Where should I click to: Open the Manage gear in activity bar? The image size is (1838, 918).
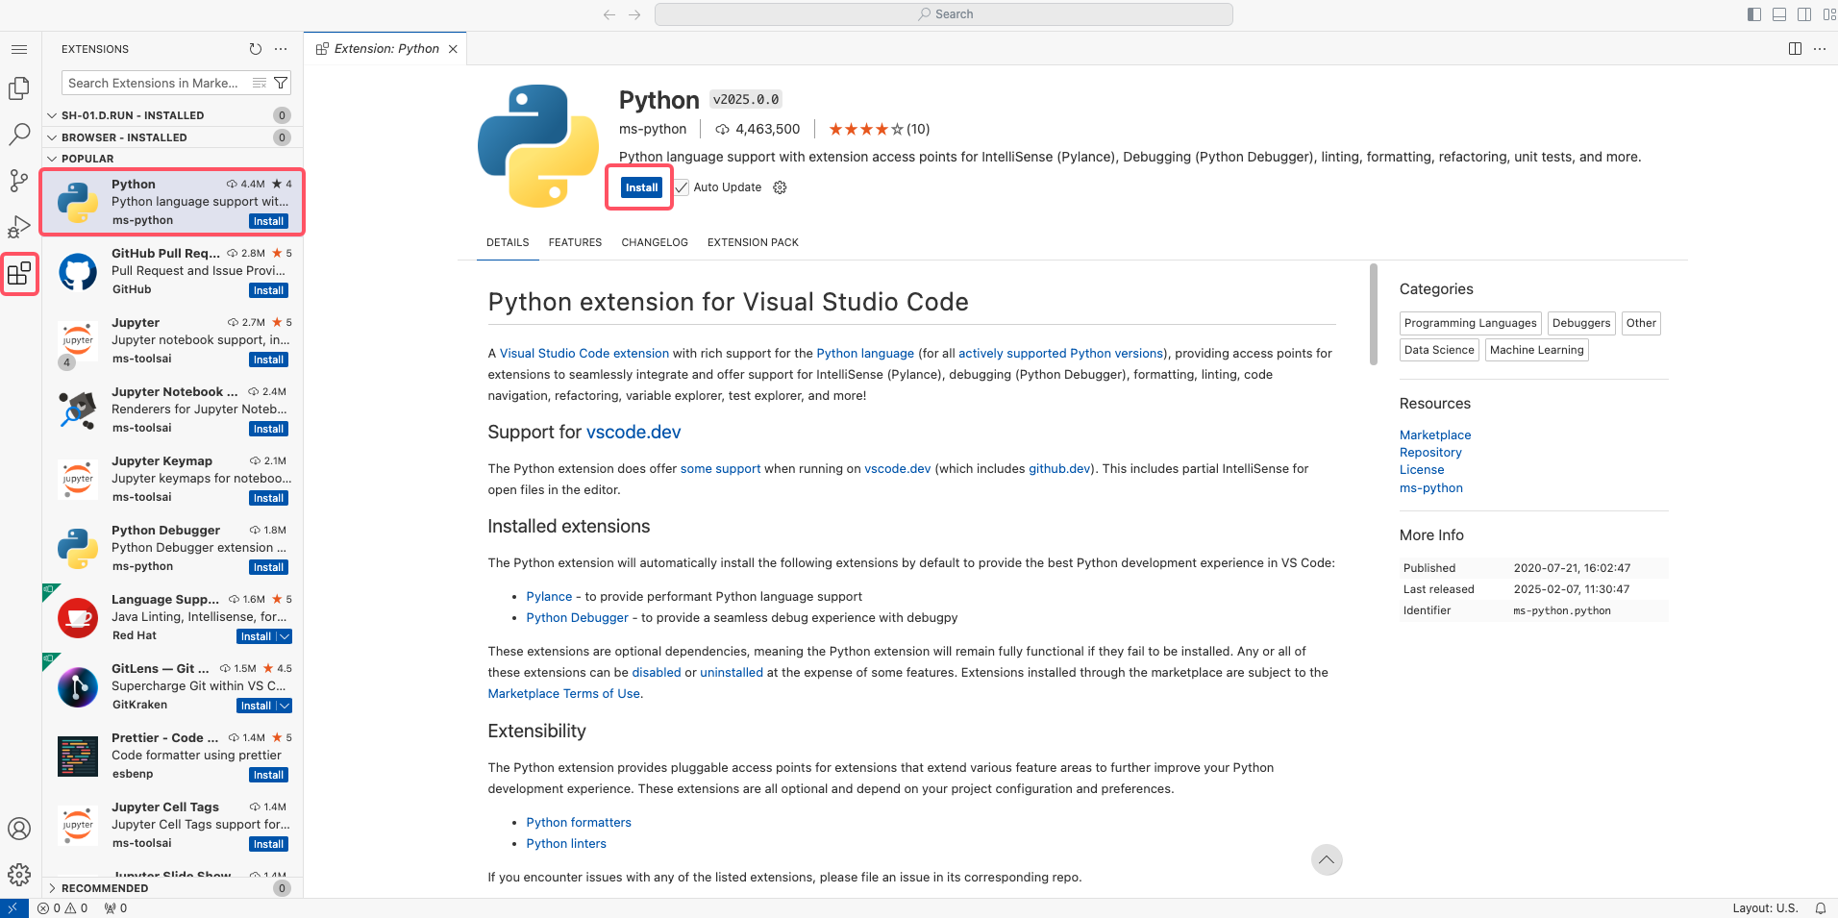(19, 874)
